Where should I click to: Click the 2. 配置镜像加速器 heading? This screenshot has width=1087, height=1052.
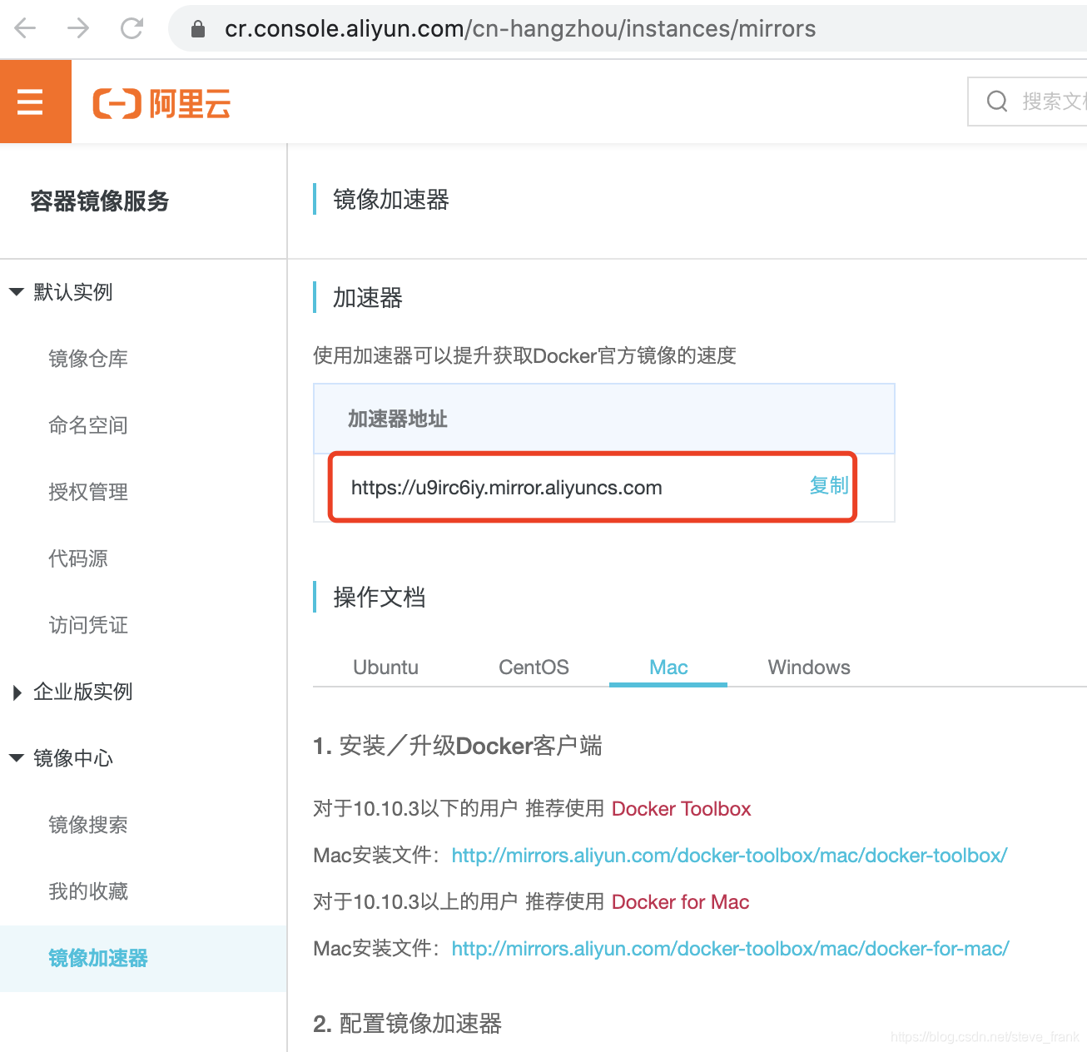pyautogui.click(x=407, y=1024)
